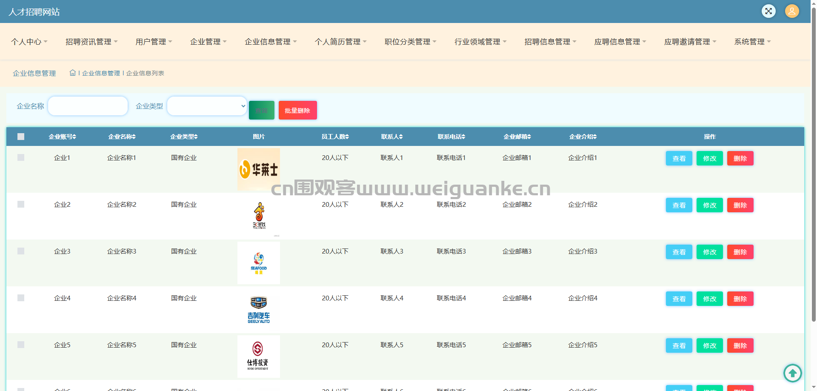Click the 人才招聘网站 site title
817x391 pixels.
click(x=34, y=12)
